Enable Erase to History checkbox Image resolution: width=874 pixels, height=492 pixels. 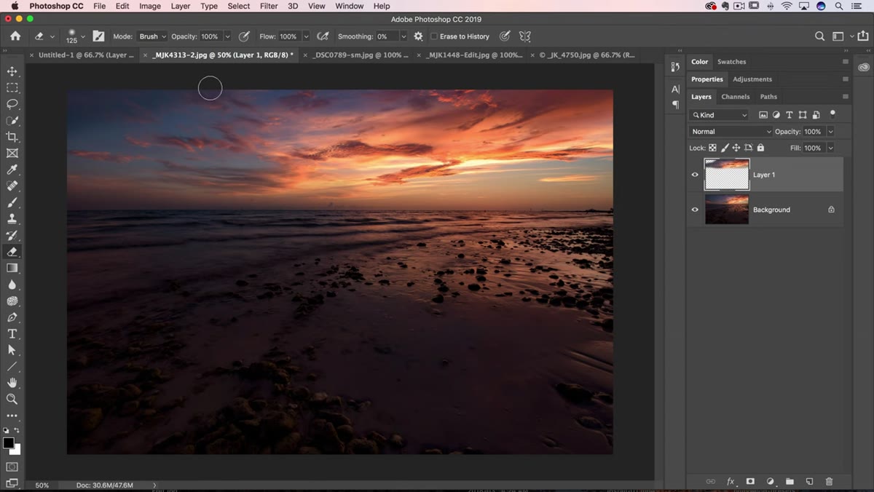point(434,36)
